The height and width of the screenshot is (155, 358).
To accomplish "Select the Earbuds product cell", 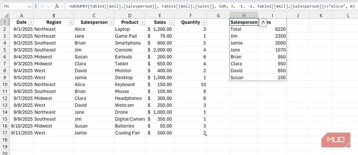I will pos(130,57).
